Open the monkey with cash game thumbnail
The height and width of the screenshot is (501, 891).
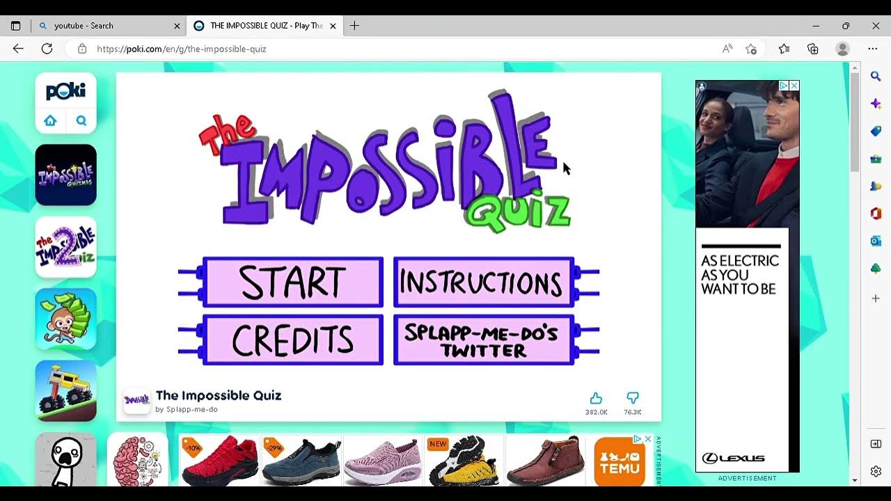pos(65,319)
